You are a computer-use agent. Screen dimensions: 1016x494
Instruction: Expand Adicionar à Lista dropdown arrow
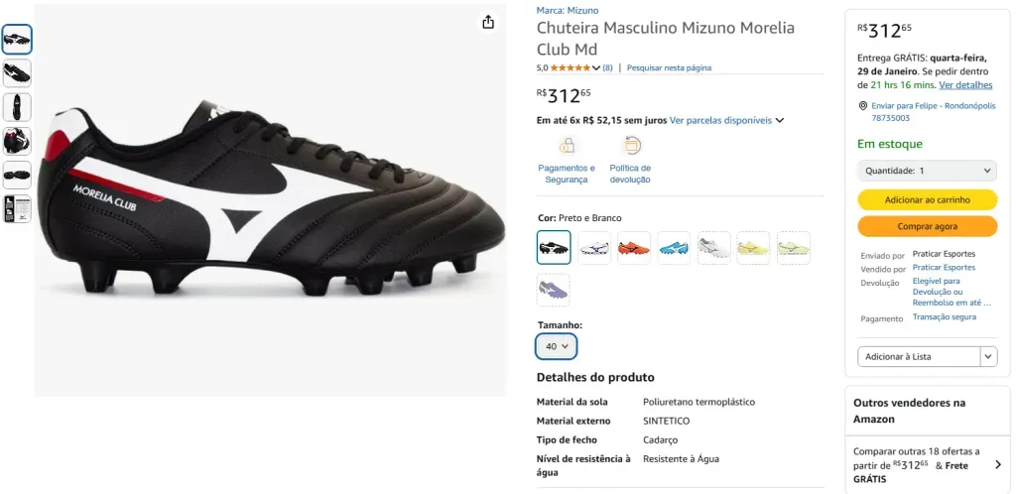coord(988,356)
